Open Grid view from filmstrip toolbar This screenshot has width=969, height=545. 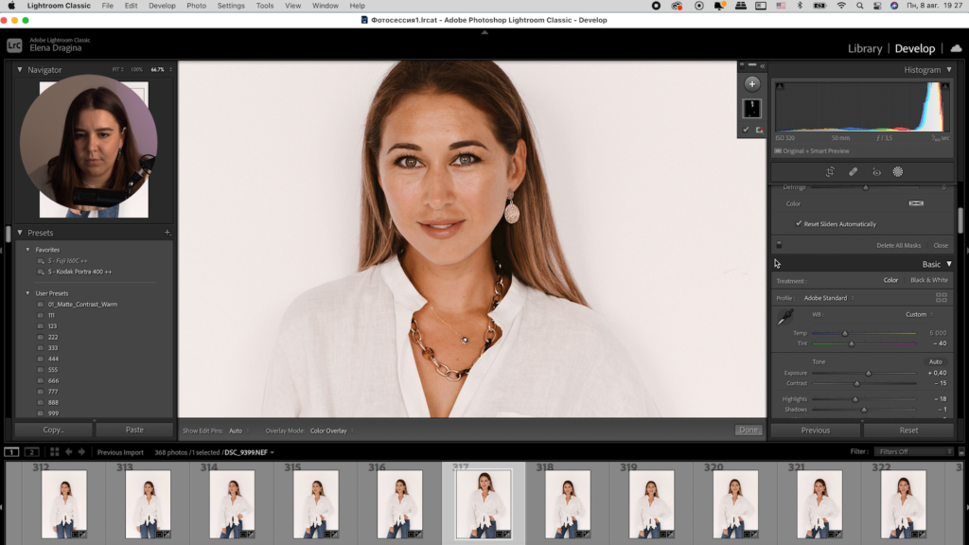[x=55, y=452]
